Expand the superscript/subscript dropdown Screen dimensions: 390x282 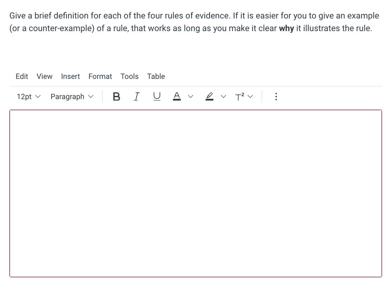250,96
